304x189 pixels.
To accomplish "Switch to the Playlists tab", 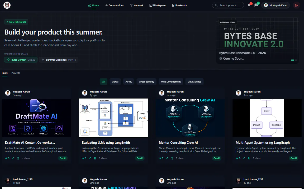I will (16, 73).
